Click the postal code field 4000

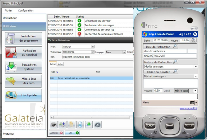click(148, 56)
